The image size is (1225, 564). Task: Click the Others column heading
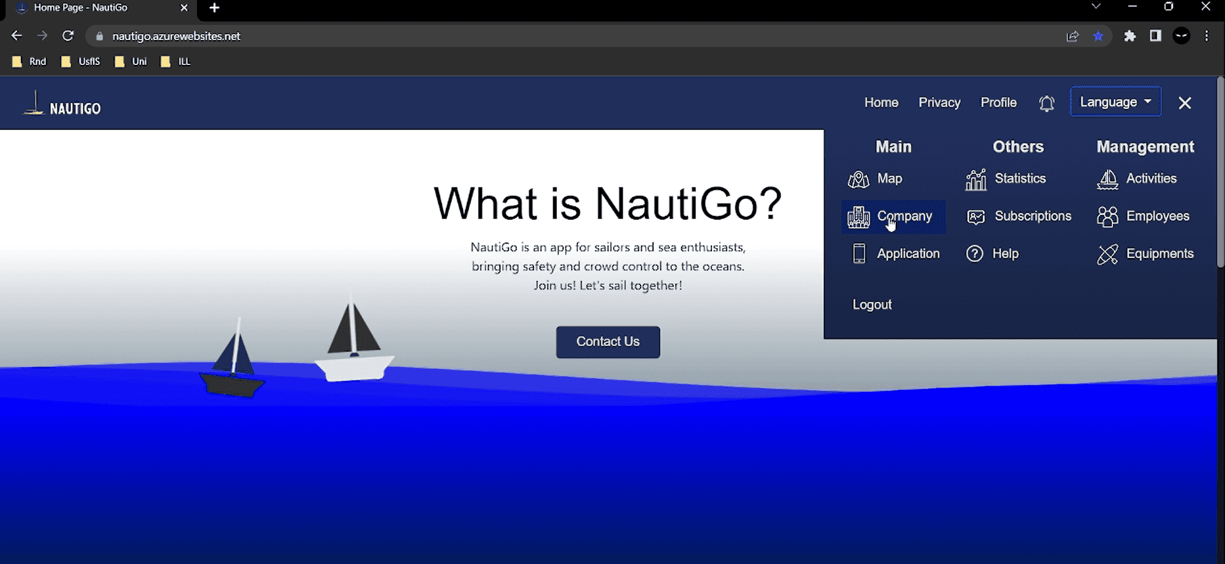(x=1018, y=147)
